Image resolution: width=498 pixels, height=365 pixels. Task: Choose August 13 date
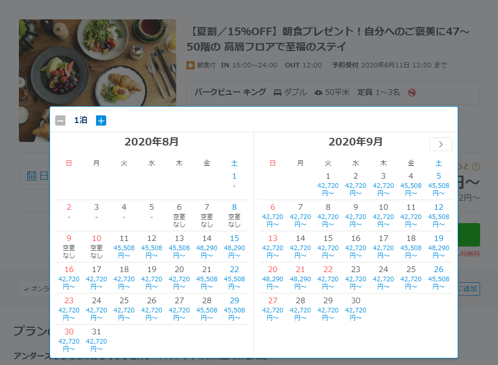[179, 247]
